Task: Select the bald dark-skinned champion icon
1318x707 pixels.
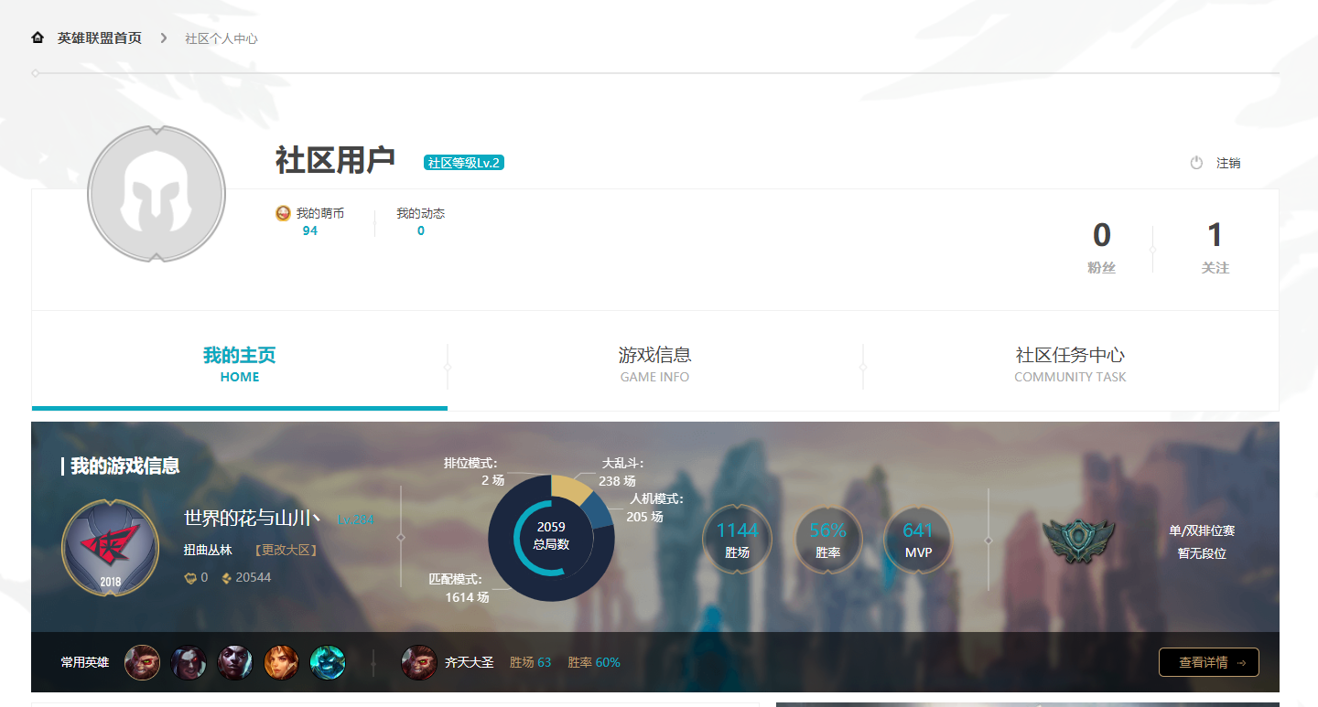Action: point(234,662)
